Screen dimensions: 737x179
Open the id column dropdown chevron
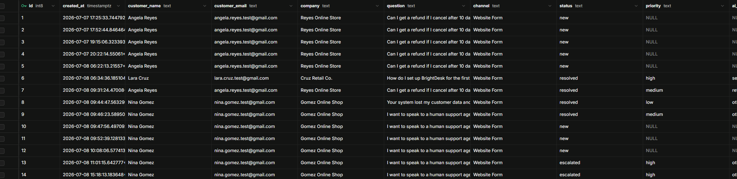pos(53,6)
